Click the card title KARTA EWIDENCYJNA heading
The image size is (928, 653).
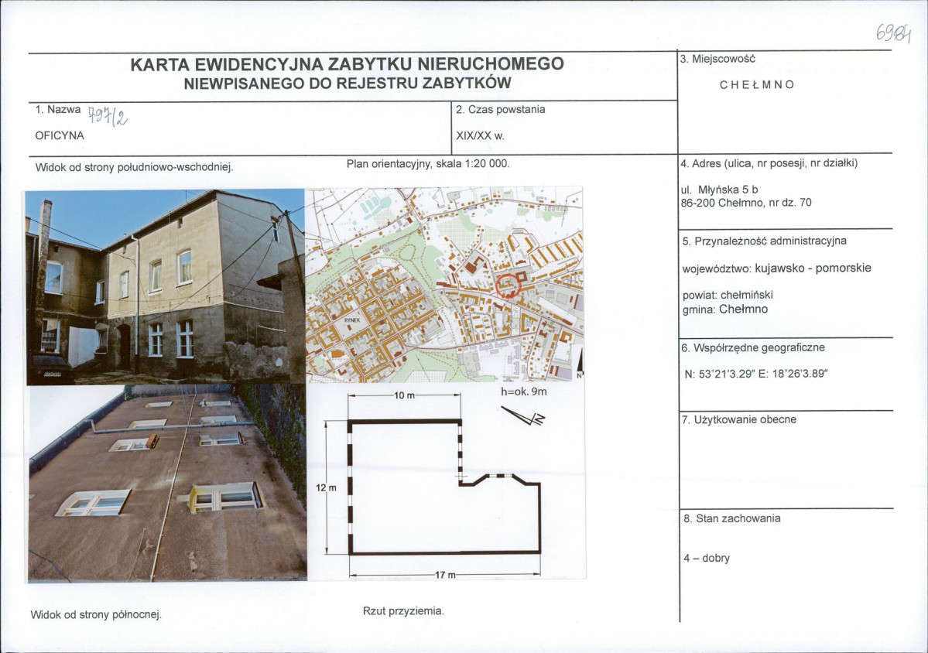coord(348,64)
